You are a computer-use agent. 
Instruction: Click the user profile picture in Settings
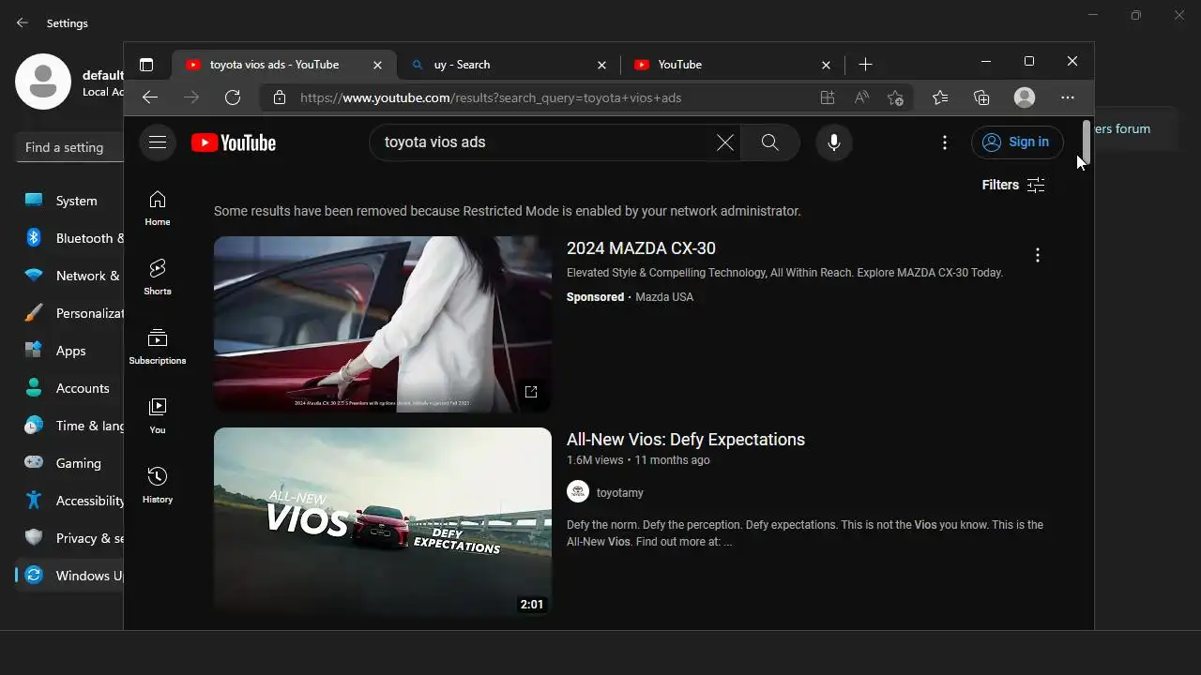point(43,82)
